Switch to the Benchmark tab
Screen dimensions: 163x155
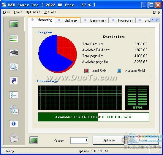(x=95, y=20)
